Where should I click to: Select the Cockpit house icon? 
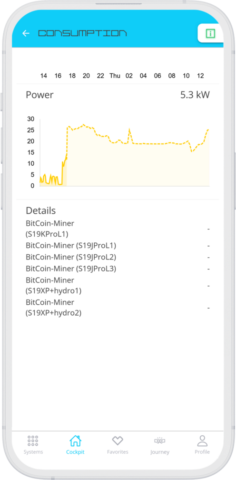click(75, 440)
